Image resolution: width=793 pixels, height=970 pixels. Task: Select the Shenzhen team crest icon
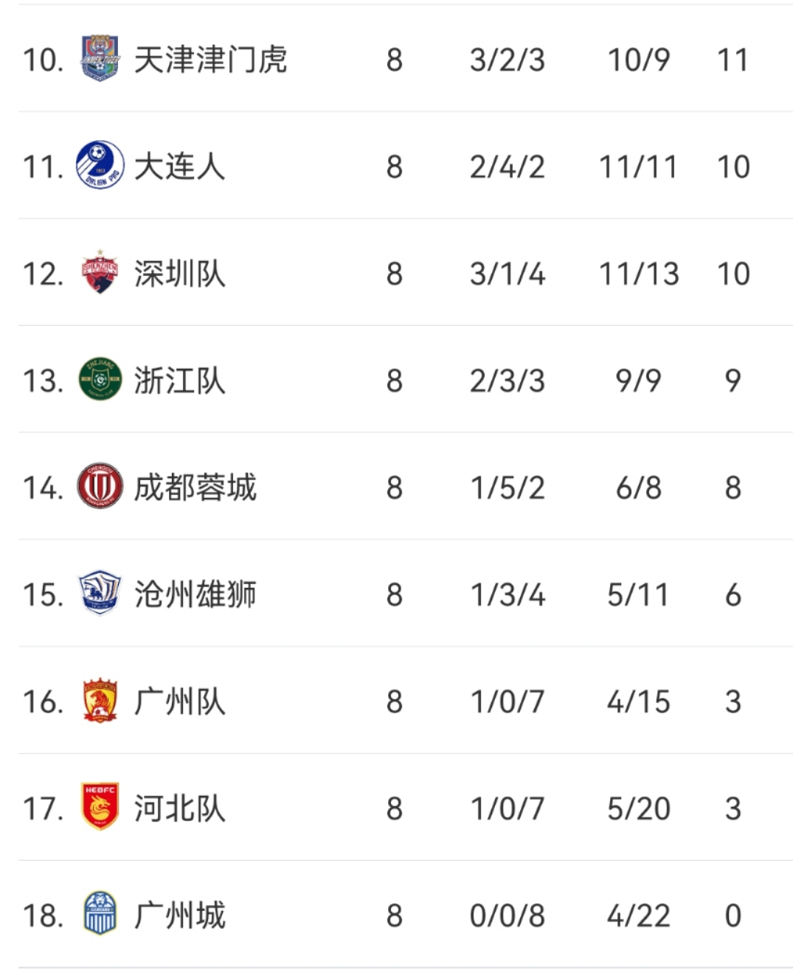[x=100, y=273]
